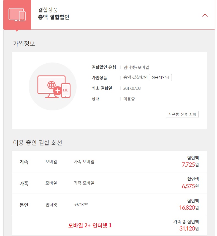This screenshot has height=236, width=217.
Task: Click the 이용 중인 결합 회선 heading
Action: coord(38,143)
